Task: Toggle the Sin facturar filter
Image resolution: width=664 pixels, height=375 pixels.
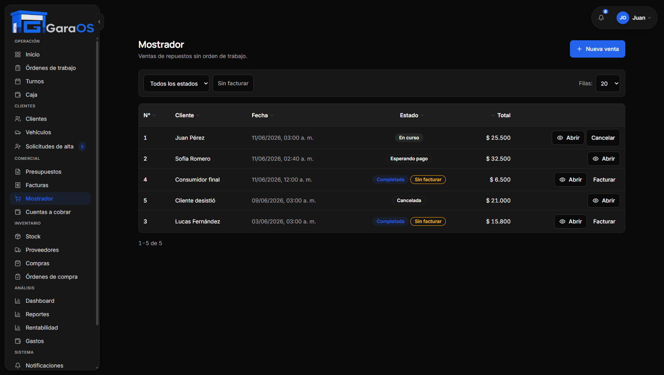Action: (x=233, y=83)
